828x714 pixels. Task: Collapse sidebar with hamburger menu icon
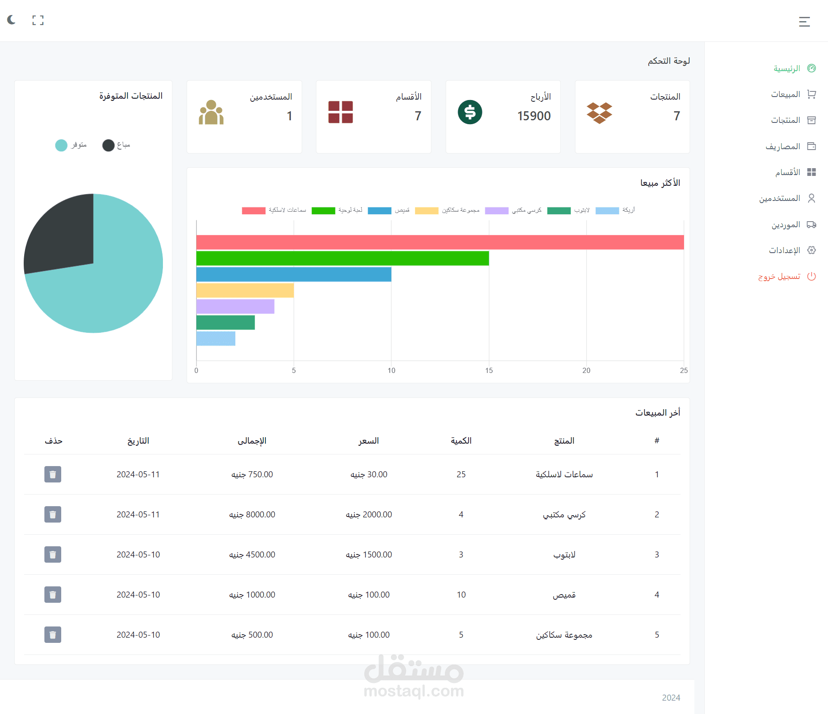click(x=804, y=22)
